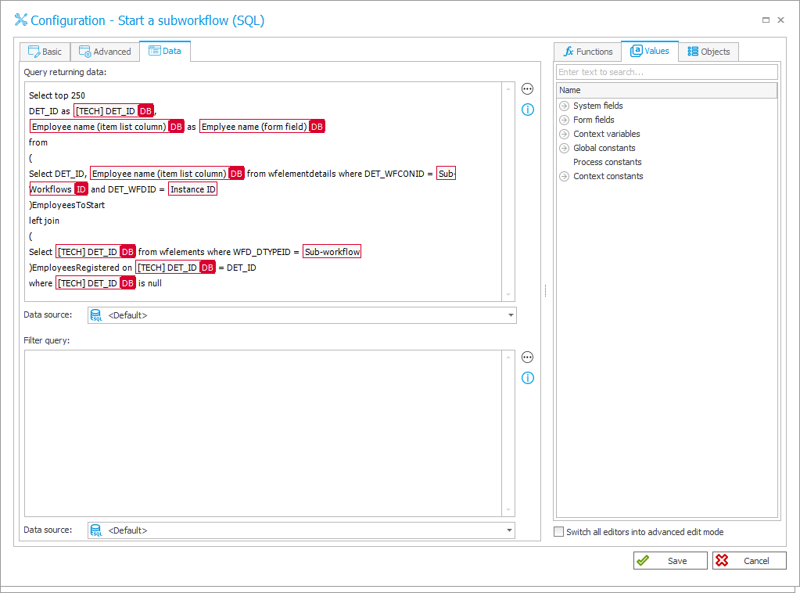The height and width of the screenshot is (593, 800).
Task: Click the search field in the Values panel
Action: 666,71
